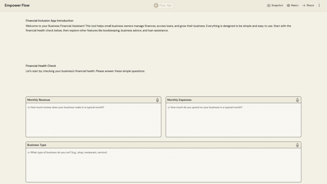
Task: Click the Remix icon in the header
Action: pos(288,5)
